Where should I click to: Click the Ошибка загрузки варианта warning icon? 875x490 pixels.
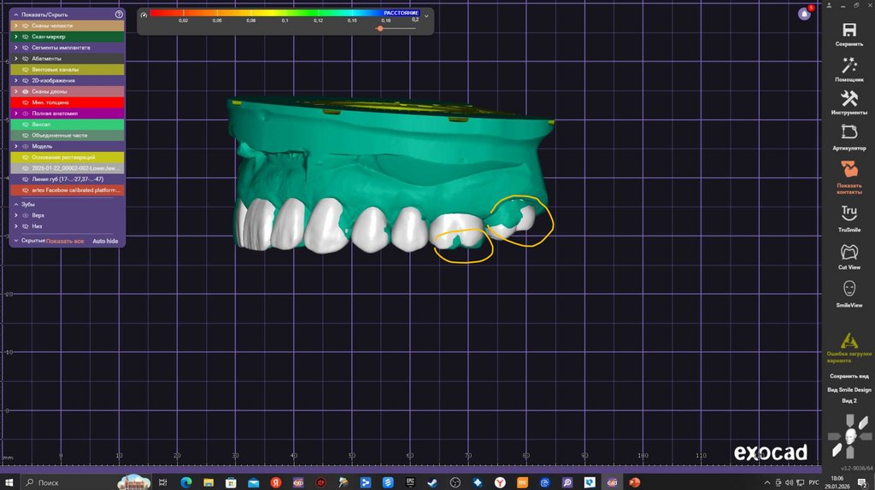tap(849, 341)
